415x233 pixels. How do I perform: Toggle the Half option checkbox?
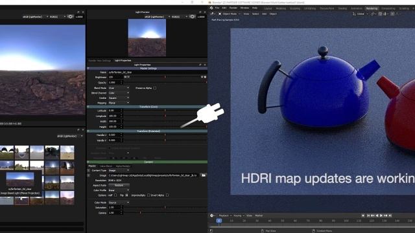click(x=115, y=195)
